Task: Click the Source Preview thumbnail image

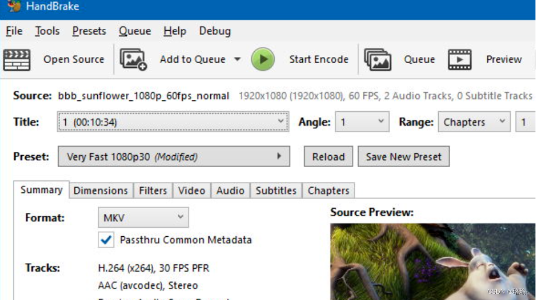Action: tap(433, 262)
